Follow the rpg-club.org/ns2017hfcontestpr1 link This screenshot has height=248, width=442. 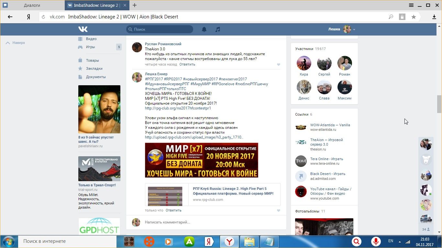click(x=178, y=108)
